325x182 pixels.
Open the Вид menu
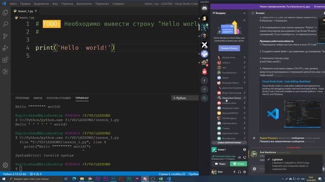click(55, 4)
